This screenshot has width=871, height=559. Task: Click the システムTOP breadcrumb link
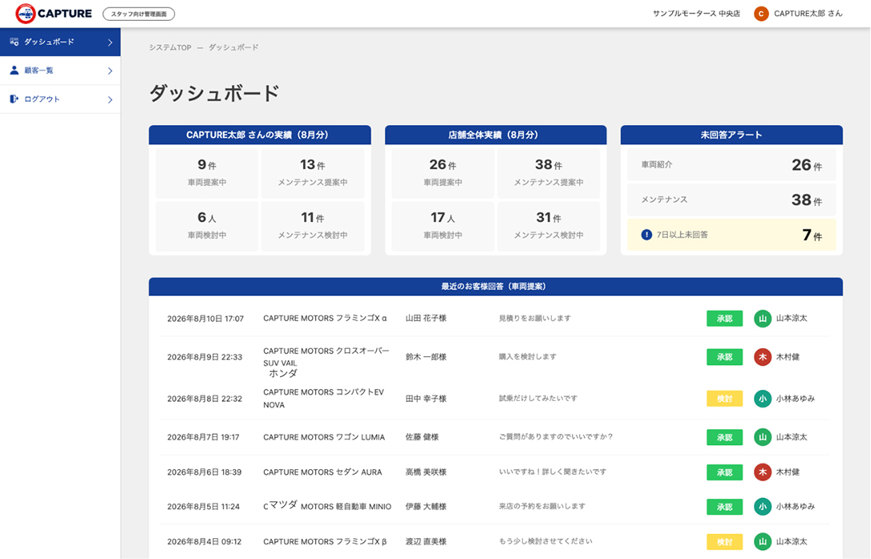tap(170, 48)
